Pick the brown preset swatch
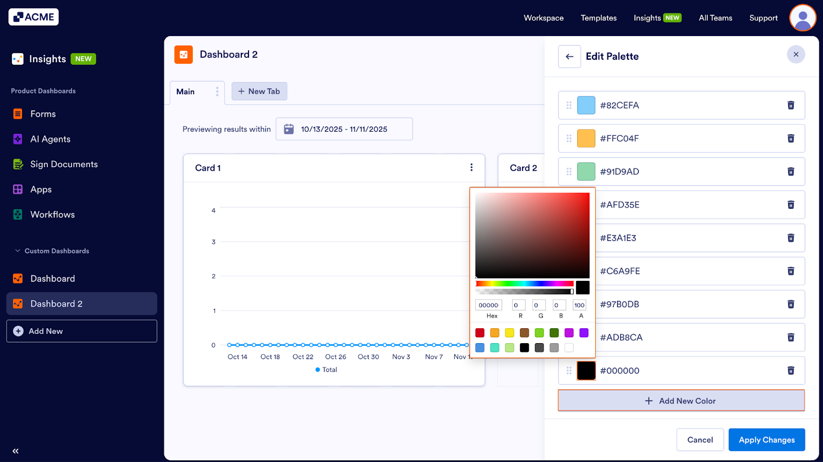This screenshot has height=462, width=823. 524,333
